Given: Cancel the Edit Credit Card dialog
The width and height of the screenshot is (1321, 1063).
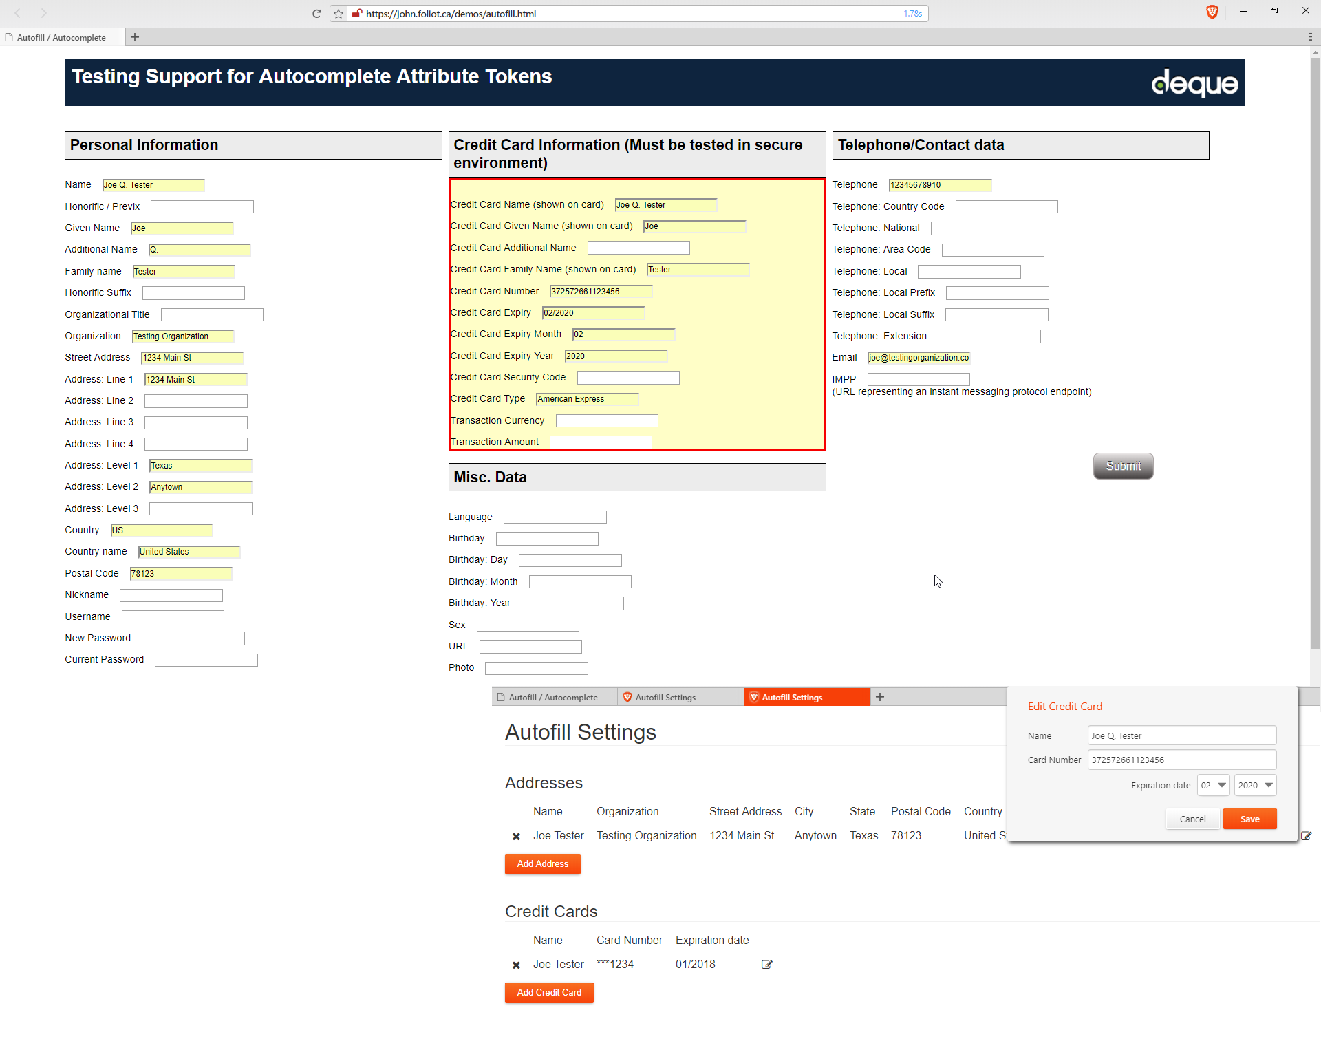Looking at the screenshot, I should coord(1192,819).
